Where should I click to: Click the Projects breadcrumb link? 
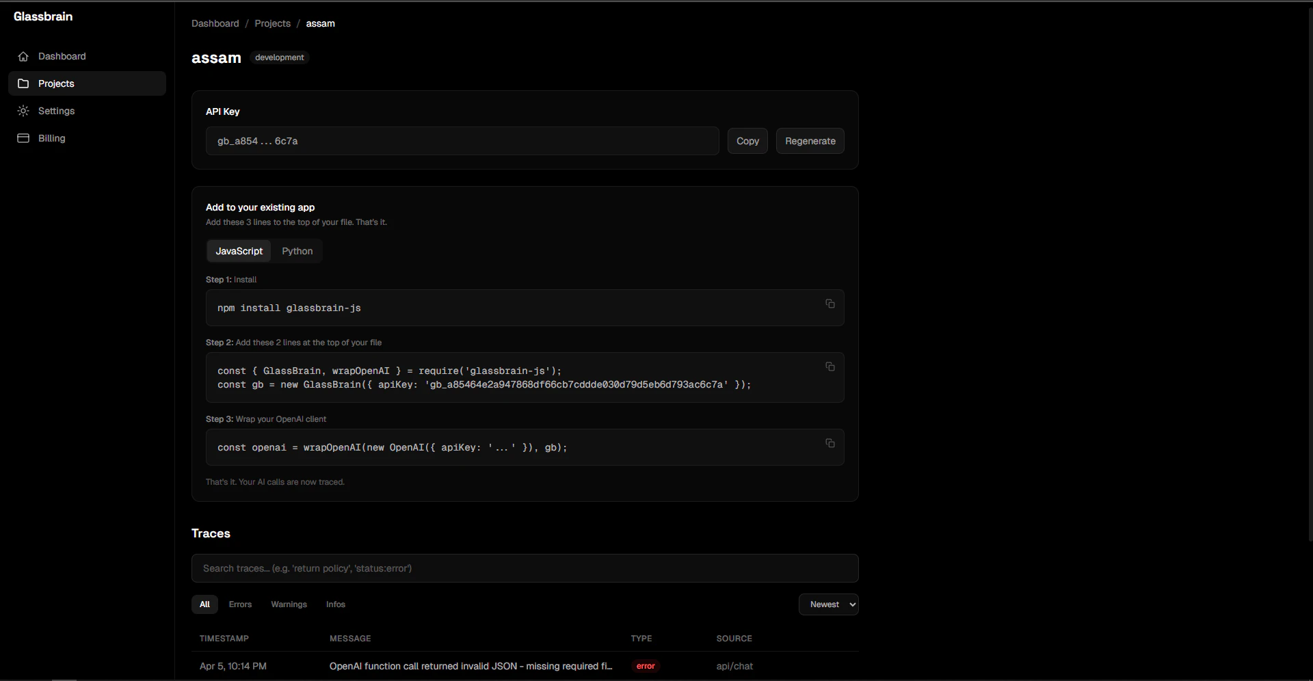[x=272, y=23]
